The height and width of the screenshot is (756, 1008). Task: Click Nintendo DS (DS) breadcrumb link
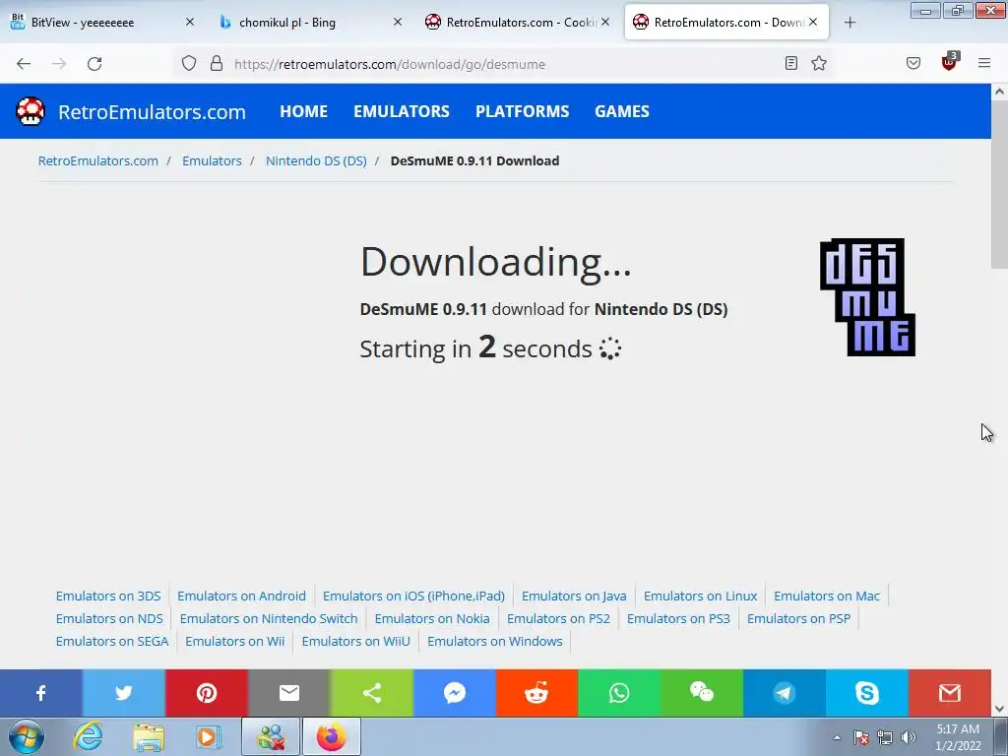[316, 160]
